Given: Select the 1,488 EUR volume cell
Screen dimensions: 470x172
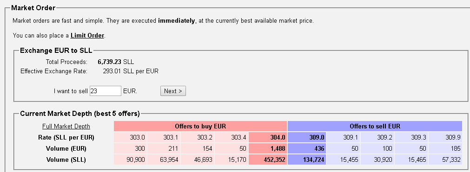Looking at the screenshot, I should click(x=268, y=148).
